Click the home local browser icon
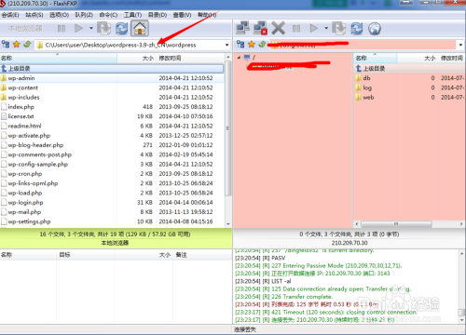This screenshot has height=335, width=466. [140, 29]
